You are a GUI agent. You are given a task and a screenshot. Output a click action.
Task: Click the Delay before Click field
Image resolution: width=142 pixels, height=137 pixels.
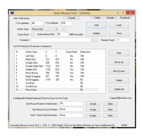[63, 34]
